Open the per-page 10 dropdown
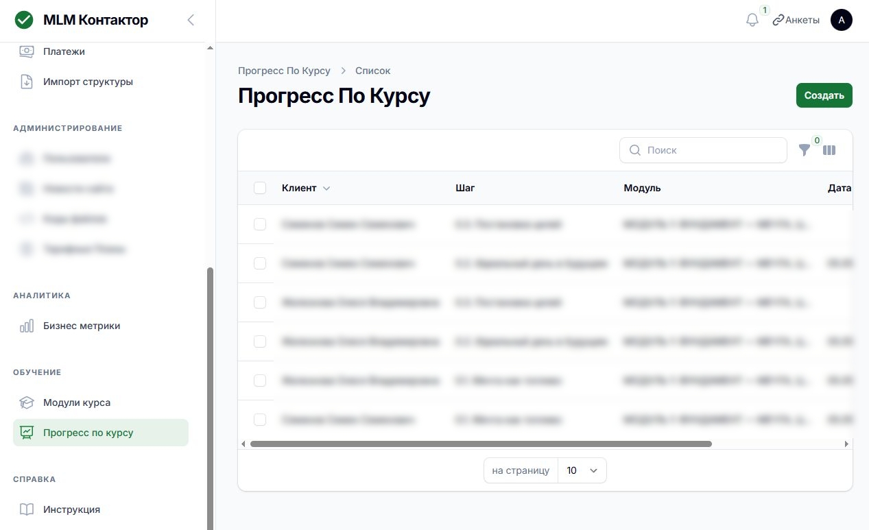 point(582,470)
